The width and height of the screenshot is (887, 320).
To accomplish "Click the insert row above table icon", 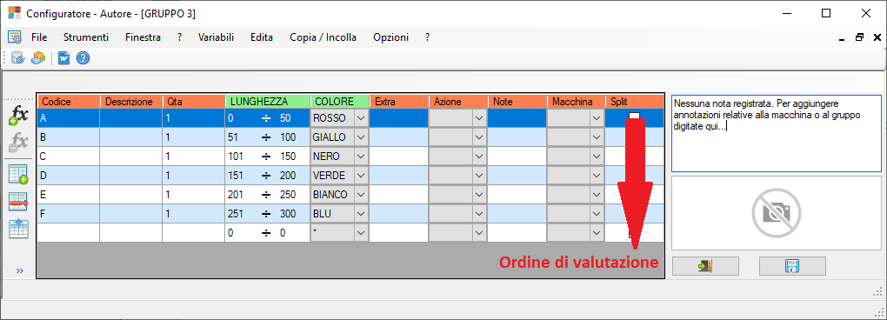I will pyautogui.click(x=18, y=228).
